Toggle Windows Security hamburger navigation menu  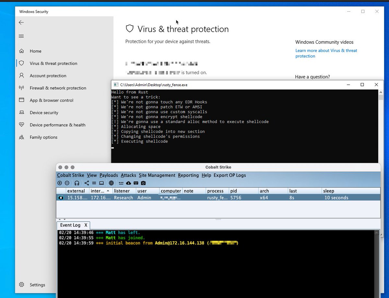(21, 36)
